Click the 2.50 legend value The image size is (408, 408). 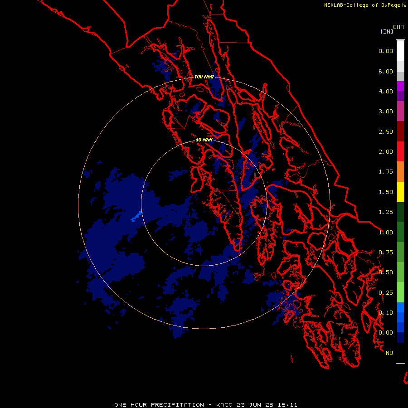pyautogui.click(x=386, y=131)
